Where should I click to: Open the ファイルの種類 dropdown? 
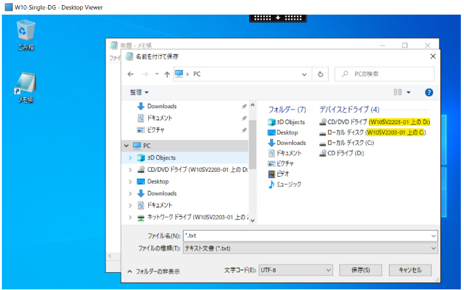[x=310, y=248]
